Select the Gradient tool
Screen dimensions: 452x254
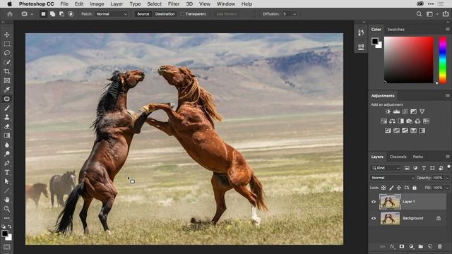(7, 135)
